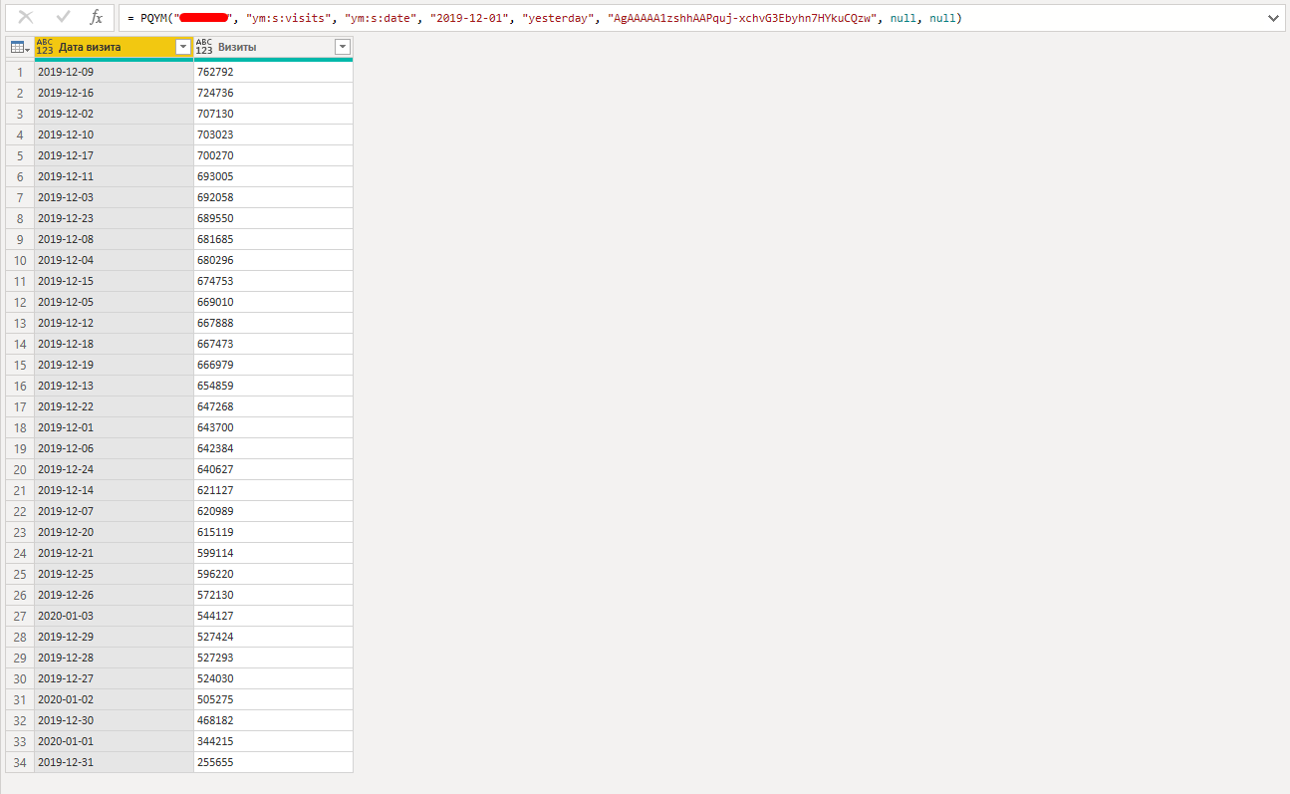This screenshot has width=1290, height=794.
Task: Select row number 34 header
Action: 20,762
